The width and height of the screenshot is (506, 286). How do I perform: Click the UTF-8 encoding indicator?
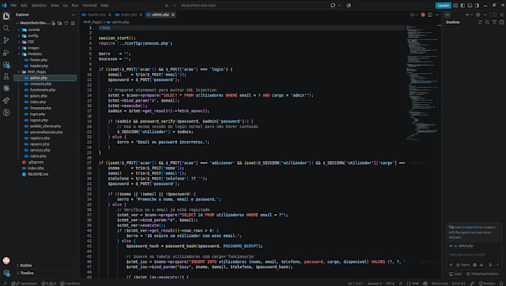pos(390,284)
